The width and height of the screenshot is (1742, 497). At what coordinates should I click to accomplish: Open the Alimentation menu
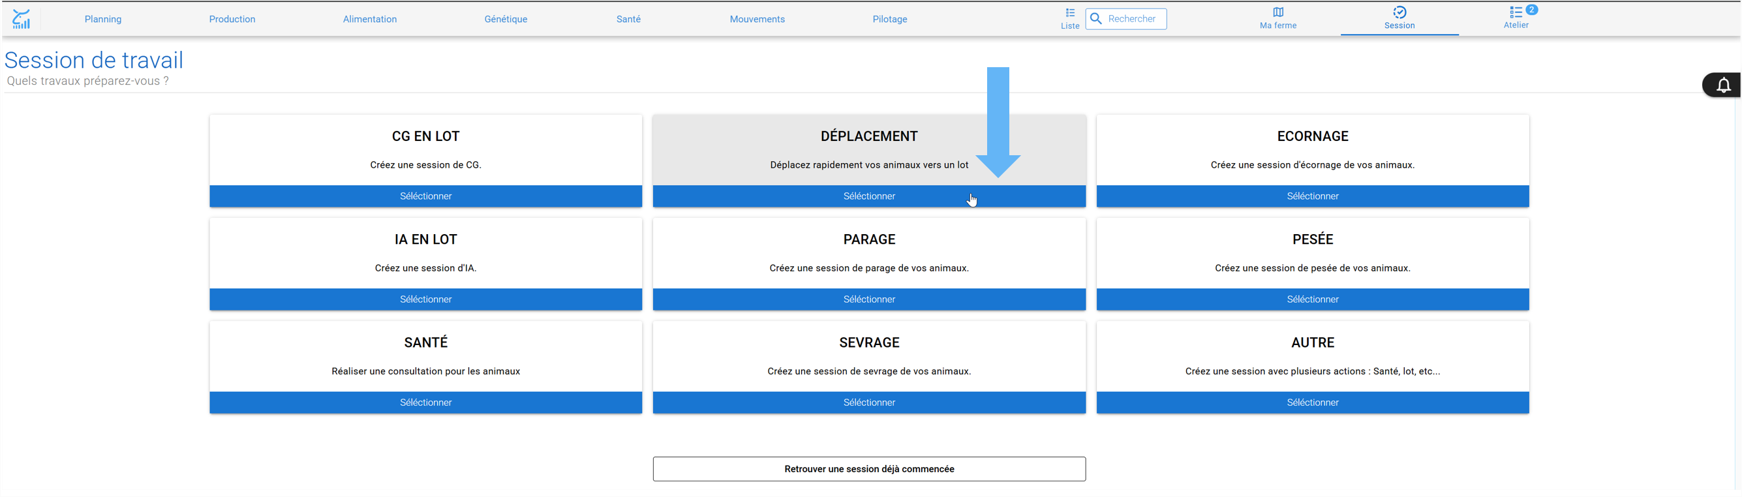(x=370, y=19)
